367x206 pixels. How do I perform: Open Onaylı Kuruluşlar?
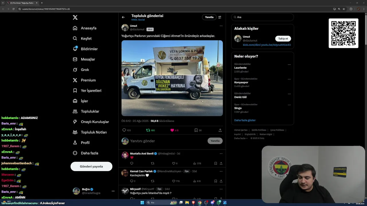[x=91, y=122]
